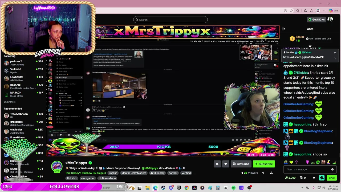
Task: Select the NoDramaZone tag
Action: [107, 178]
